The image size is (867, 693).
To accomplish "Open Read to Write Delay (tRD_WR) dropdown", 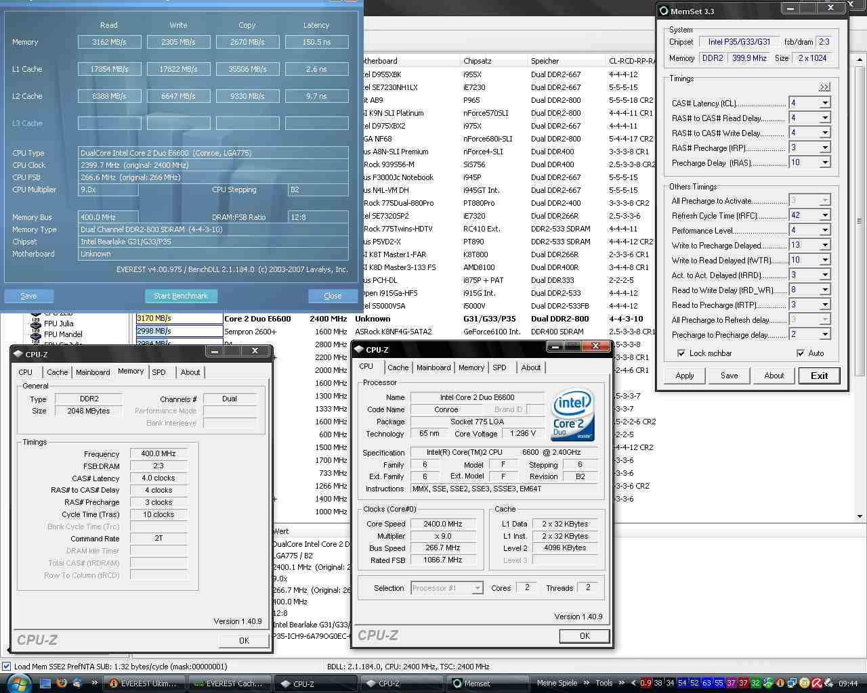I will (x=824, y=290).
